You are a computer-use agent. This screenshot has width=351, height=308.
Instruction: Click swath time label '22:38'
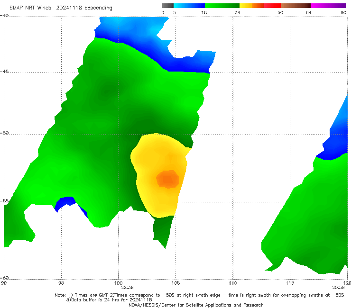pyautogui.click(x=128, y=288)
